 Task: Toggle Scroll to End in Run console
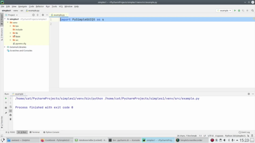pyautogui.click(x=11, y=111)
